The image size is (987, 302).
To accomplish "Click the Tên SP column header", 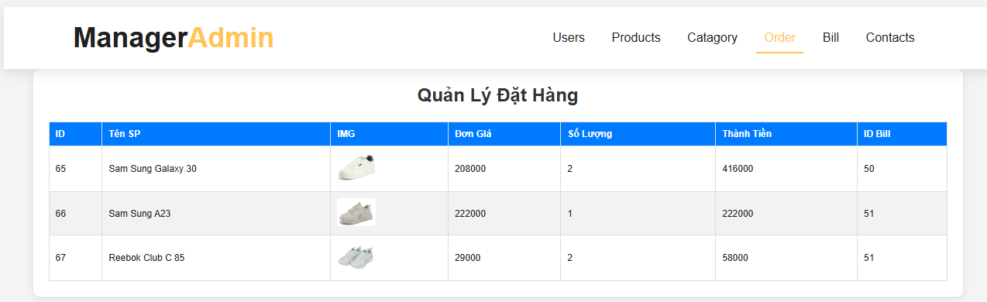I will coord(216,134).
